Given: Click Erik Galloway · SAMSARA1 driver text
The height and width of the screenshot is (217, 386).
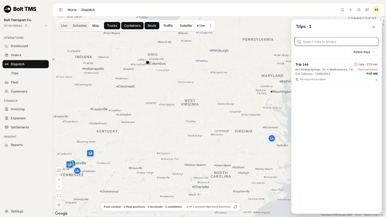Looking at the screenshot, I should coord(312,74).
